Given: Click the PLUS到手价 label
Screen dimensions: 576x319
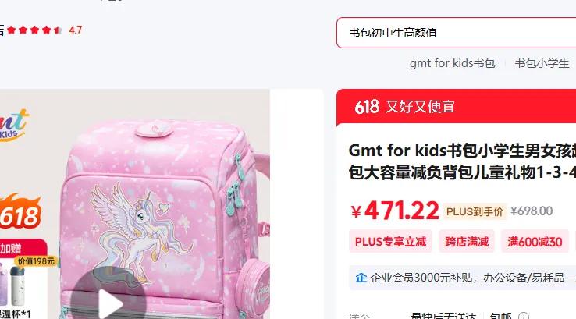Looking at the screenshot, I should [475, 211].
